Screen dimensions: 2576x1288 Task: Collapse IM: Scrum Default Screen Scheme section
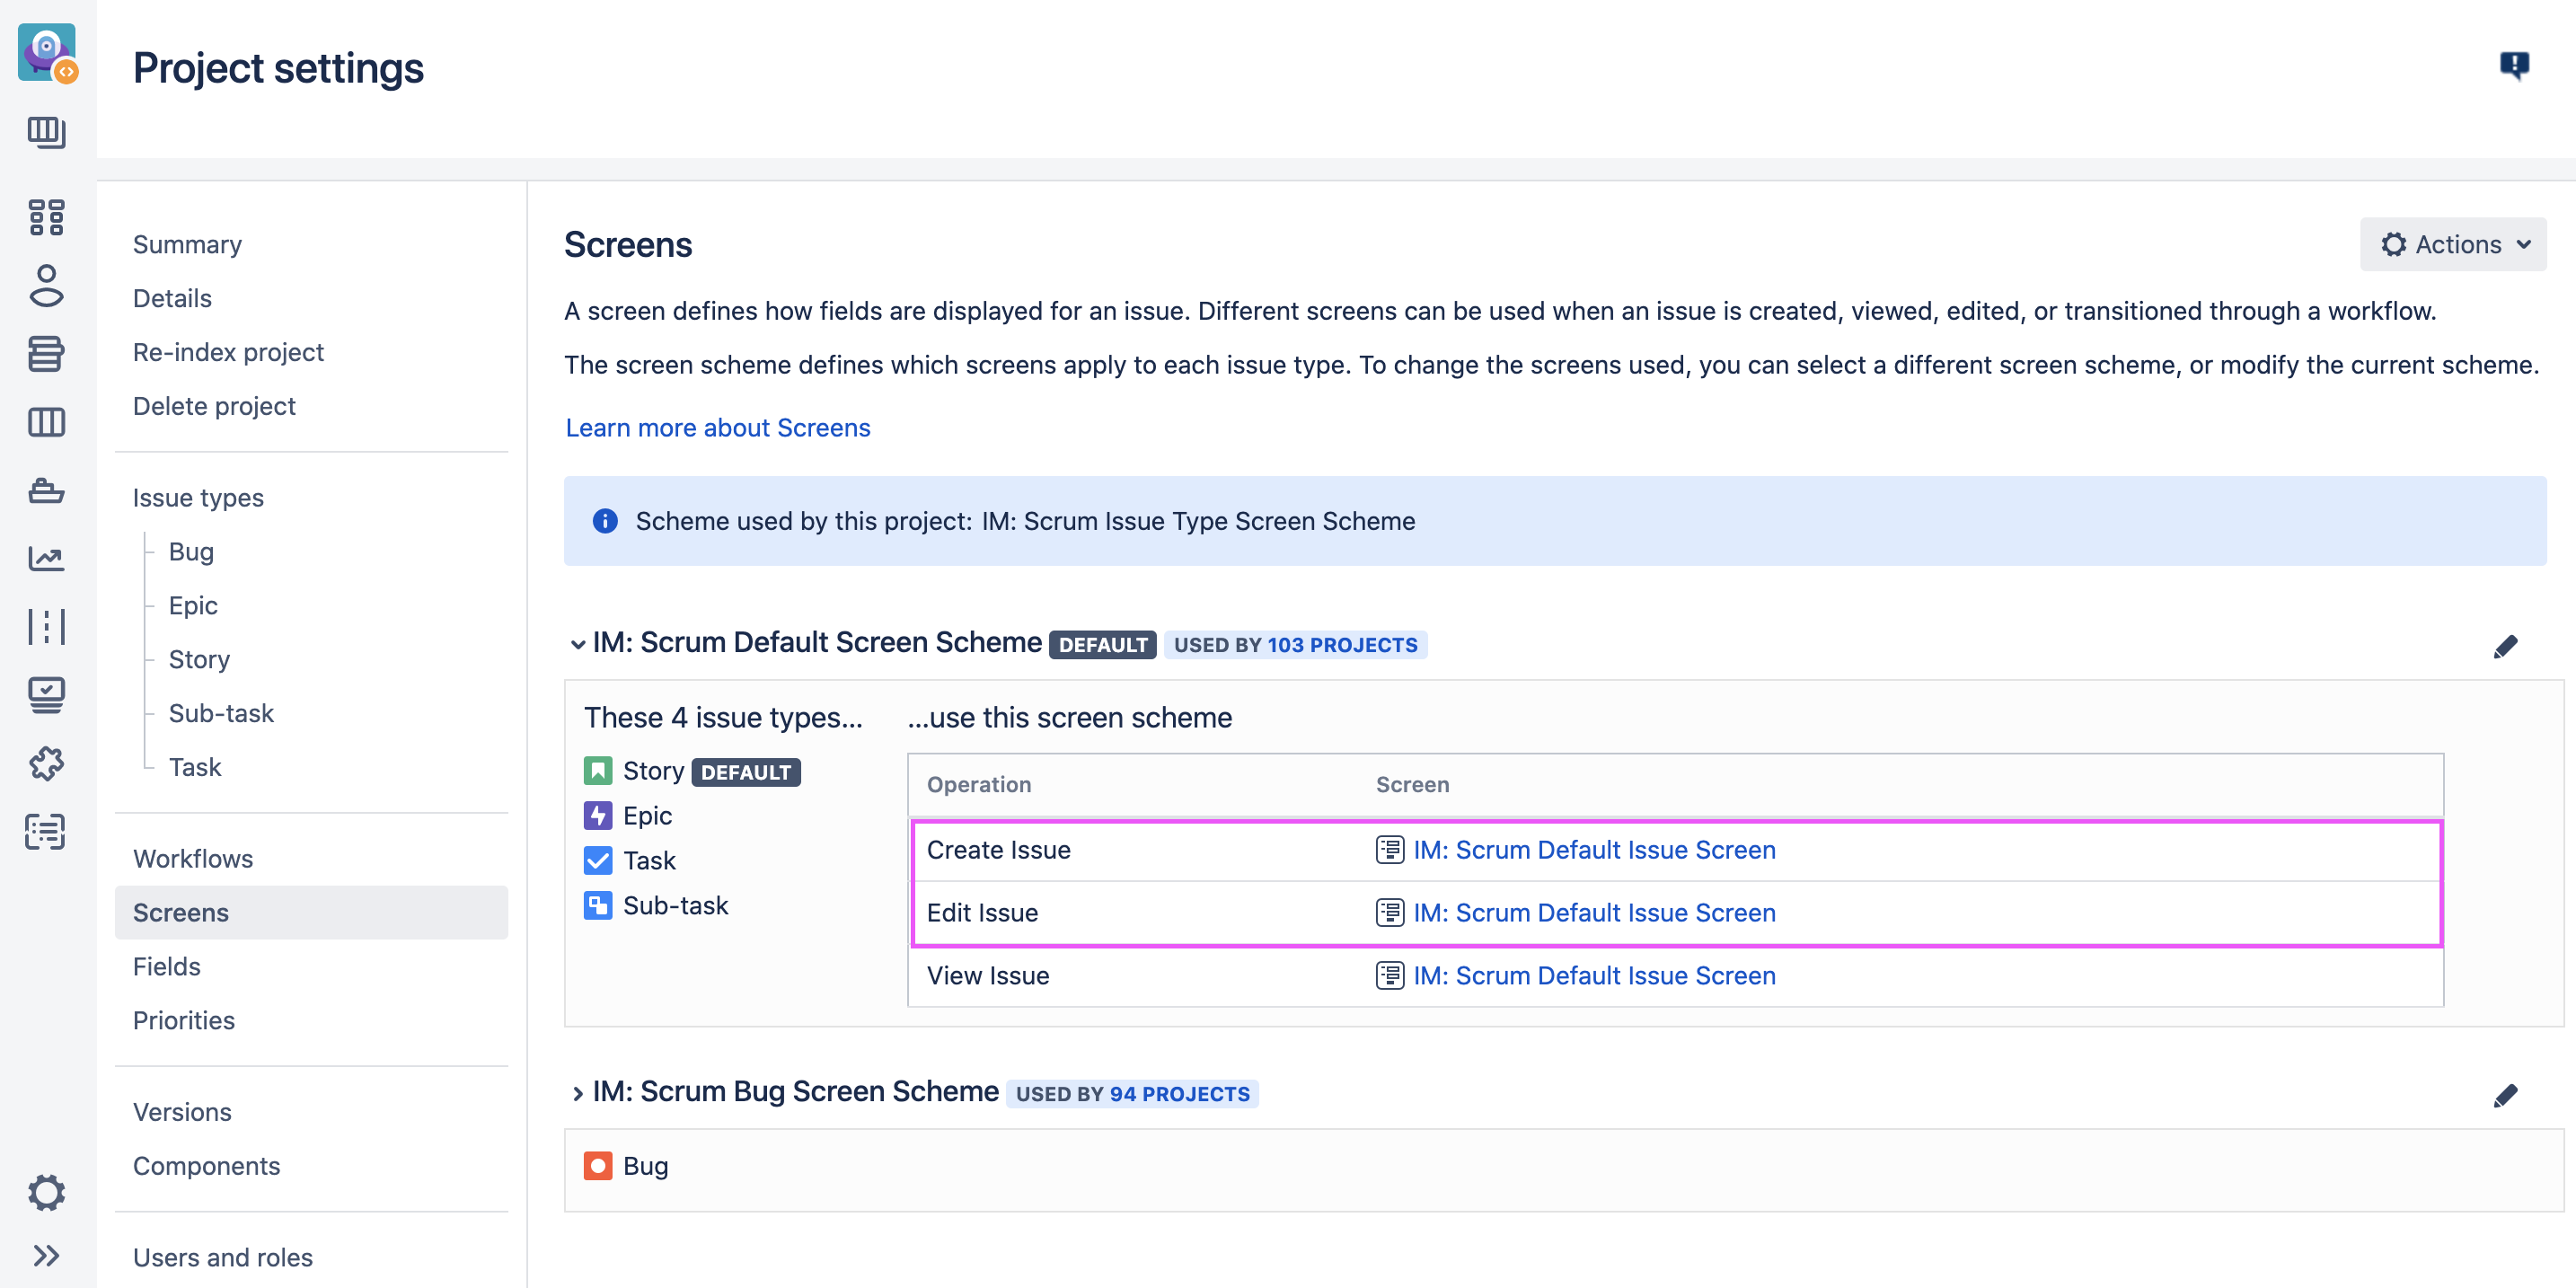click(577, 644)
